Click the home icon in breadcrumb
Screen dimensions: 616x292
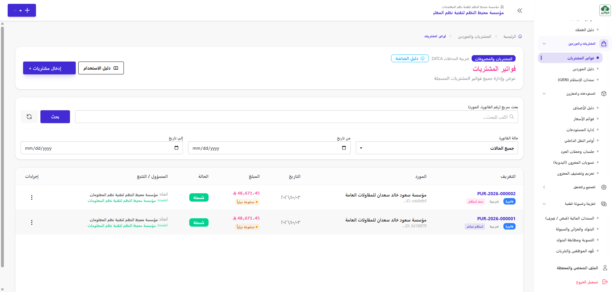tap(520, 36)
